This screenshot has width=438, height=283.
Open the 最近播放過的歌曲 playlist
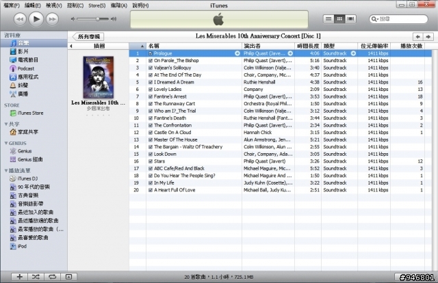coord(34,221)
